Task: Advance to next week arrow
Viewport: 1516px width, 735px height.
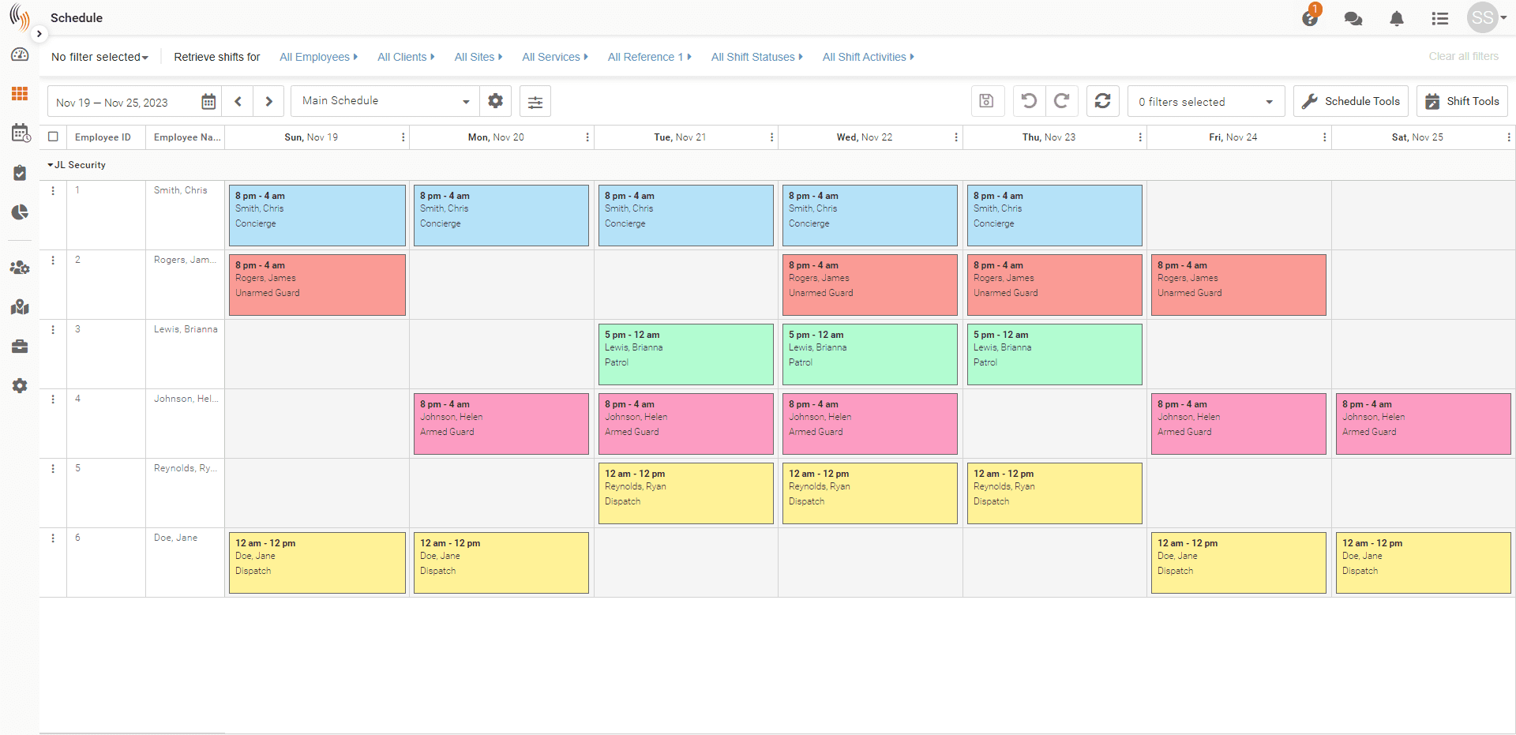Action: point(268,102)
